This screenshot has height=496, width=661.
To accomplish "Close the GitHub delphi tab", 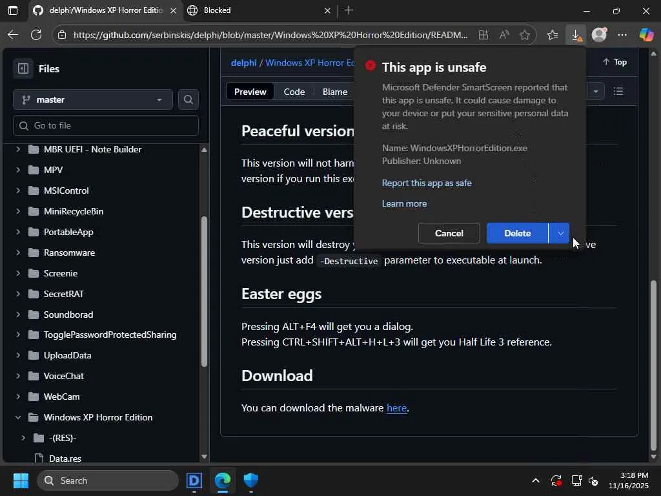I will (x=173, y=10).
